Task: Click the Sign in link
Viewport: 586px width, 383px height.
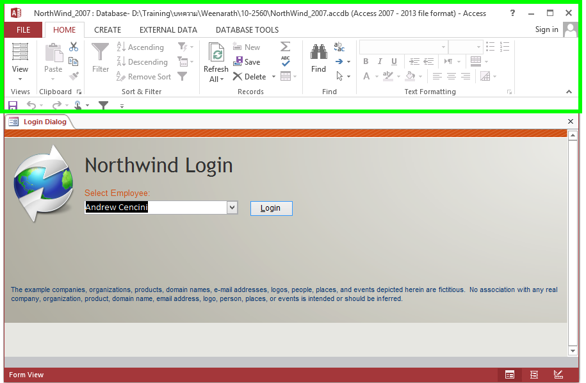Action: point(546,29)
